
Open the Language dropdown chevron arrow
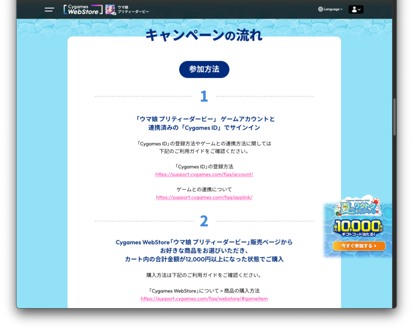[341, 9]
